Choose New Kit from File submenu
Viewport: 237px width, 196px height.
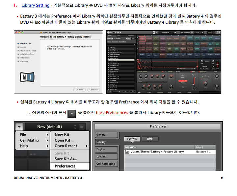tap(70, 135)
